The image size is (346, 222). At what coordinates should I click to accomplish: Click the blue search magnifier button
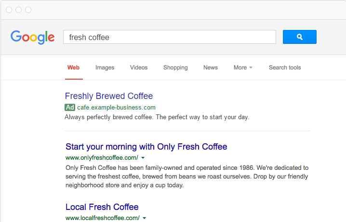(299, 37)
